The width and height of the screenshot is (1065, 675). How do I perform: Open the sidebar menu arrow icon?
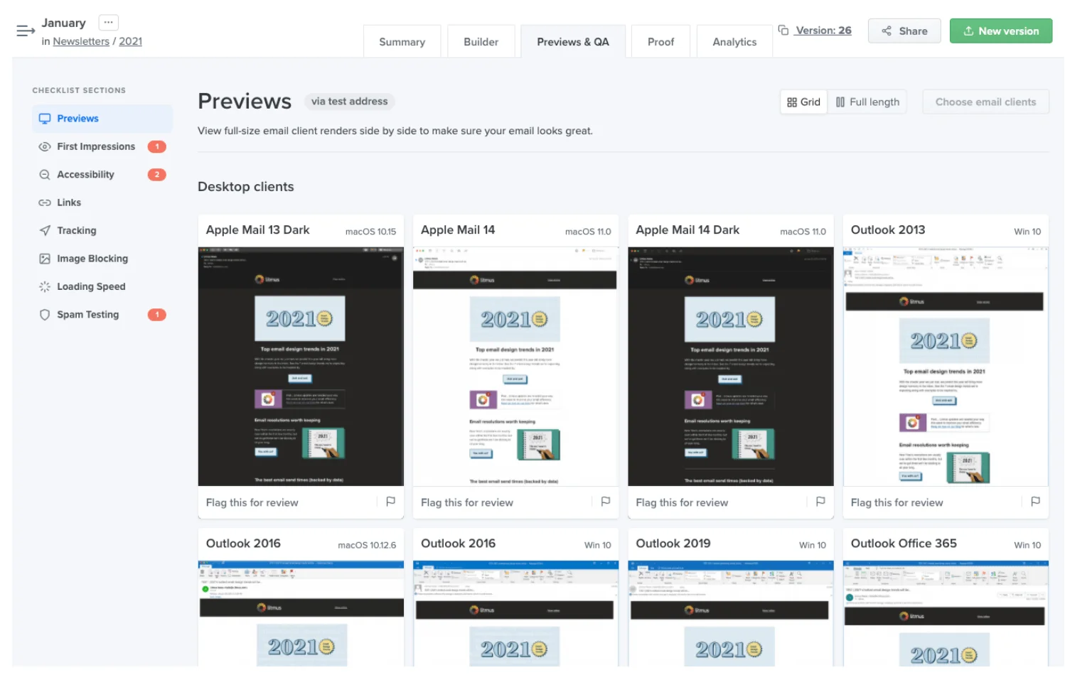(26, 31)
